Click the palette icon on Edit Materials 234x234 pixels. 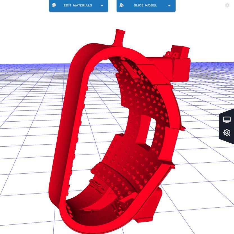(x=54, y=5)
